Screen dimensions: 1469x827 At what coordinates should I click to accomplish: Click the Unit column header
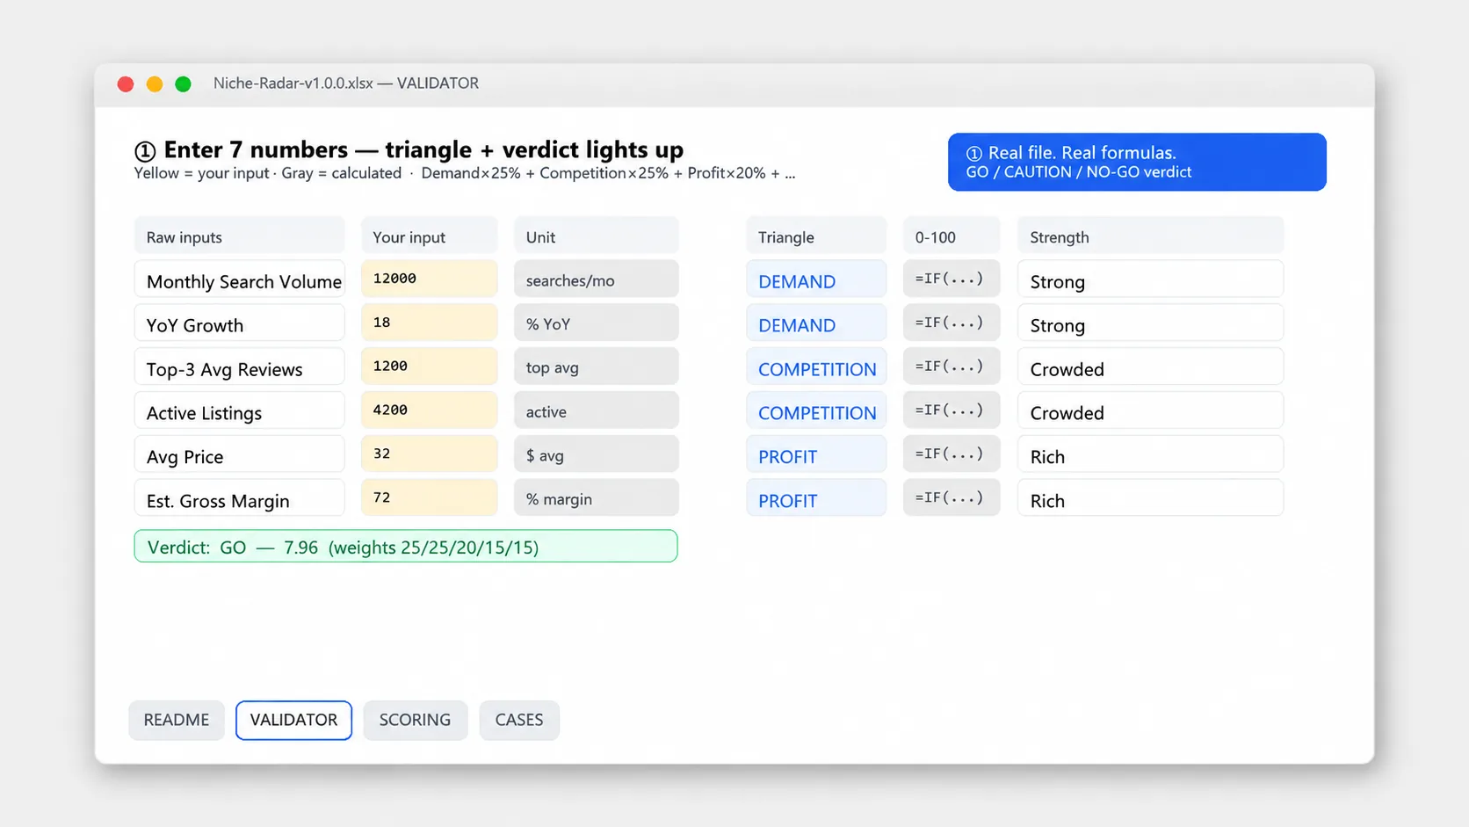(x=597, y=236)
